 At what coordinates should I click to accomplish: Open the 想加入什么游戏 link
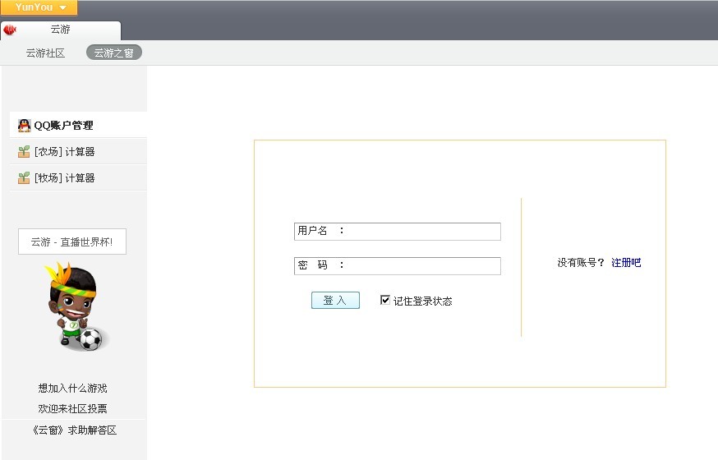coord(73,389)
